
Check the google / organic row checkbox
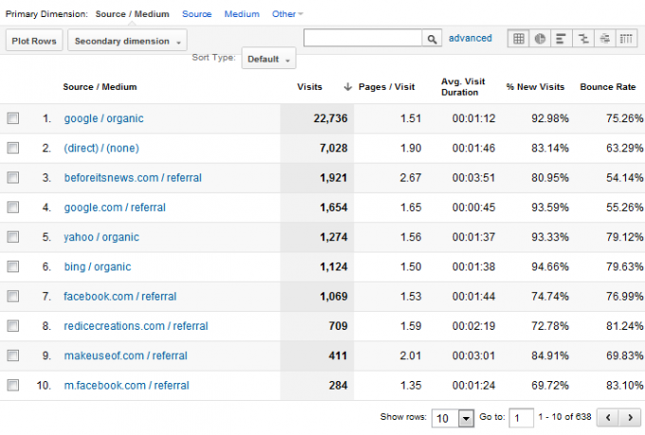(x=13, y=118)
